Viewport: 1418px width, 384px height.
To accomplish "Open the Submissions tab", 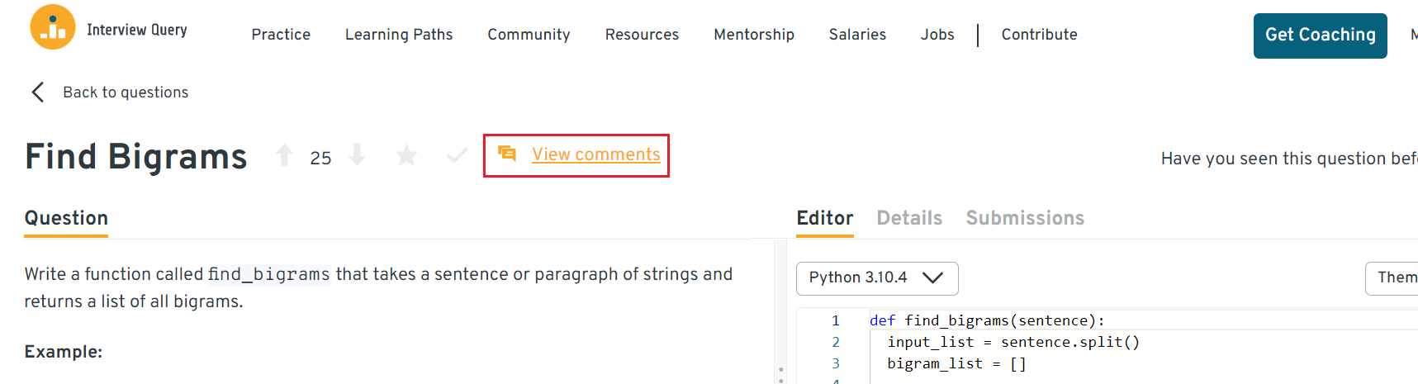I will tap(1024, 218).
